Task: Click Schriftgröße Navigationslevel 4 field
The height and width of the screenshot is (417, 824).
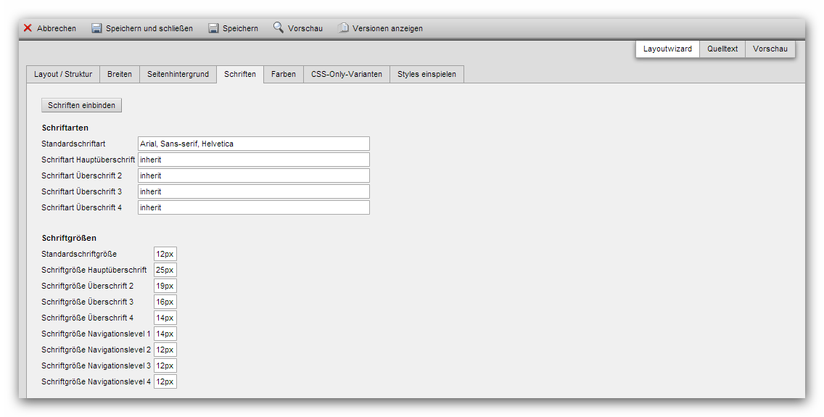Action: (165, 381)
